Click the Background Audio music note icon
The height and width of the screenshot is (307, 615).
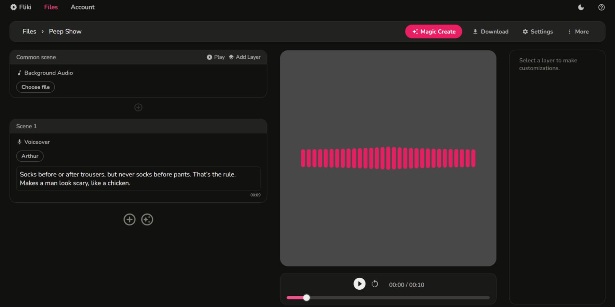(x=19, y=73)
